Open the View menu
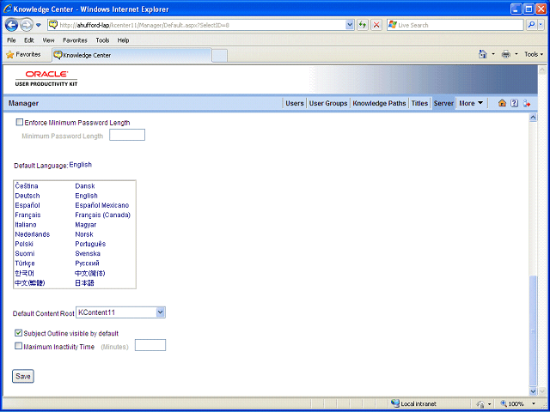Screen dimensions: 550x412 48,40
